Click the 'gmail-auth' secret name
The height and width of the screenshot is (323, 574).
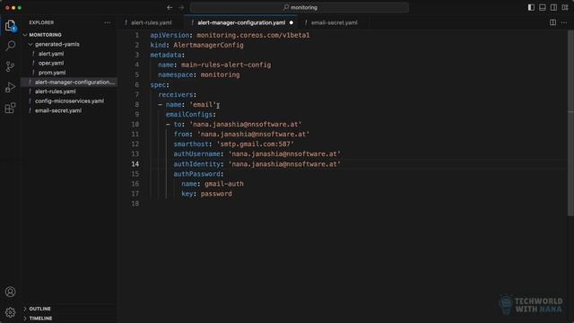point(223,184)
